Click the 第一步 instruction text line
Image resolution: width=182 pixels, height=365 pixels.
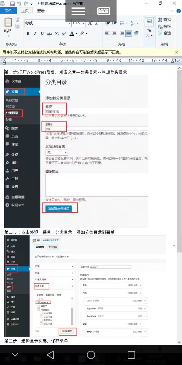pyautogui.click(x=66, y=72)
